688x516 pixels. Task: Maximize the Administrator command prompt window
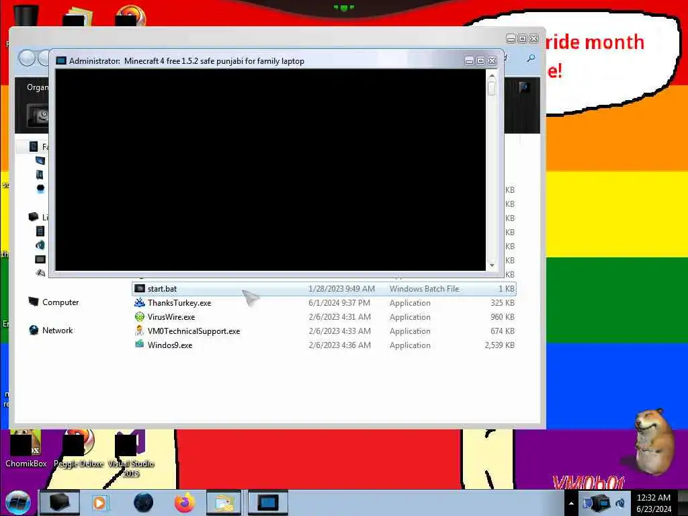point(480,60)
